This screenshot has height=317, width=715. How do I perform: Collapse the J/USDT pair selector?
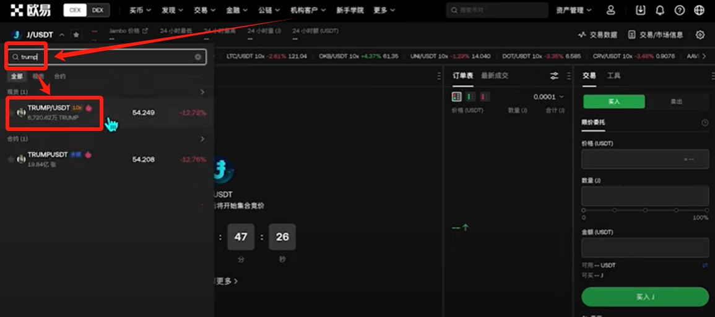(x=61, y=35)
